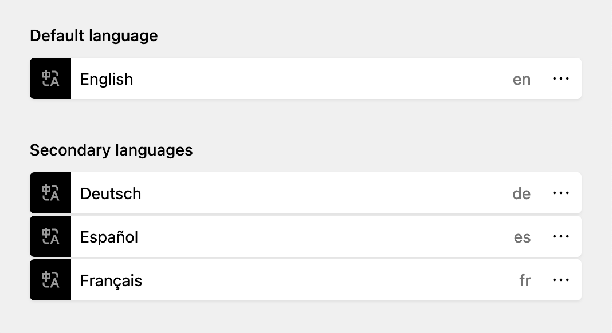Viewport: 612px width, 333px height.
Task: Click the Secondary languages heading
Action: point(111,150)
